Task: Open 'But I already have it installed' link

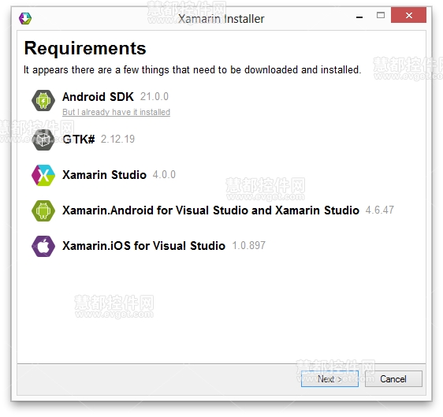Action: (116, 112)
